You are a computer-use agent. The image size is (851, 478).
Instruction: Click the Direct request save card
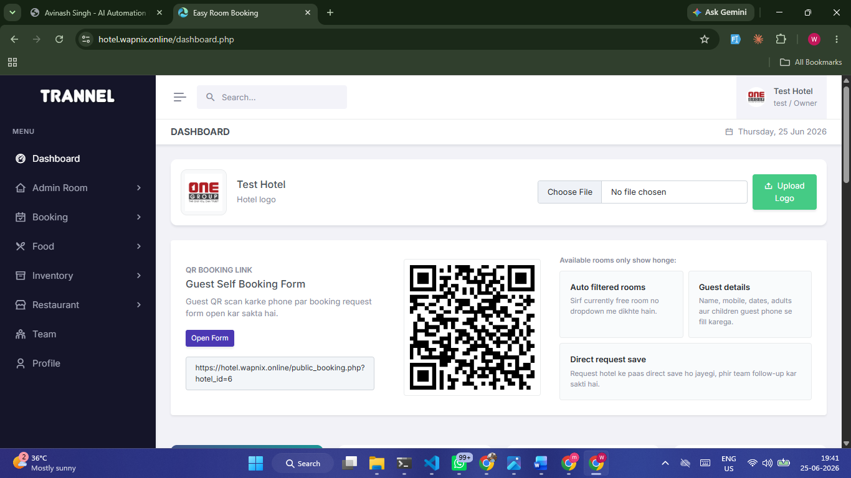[685, 372]
